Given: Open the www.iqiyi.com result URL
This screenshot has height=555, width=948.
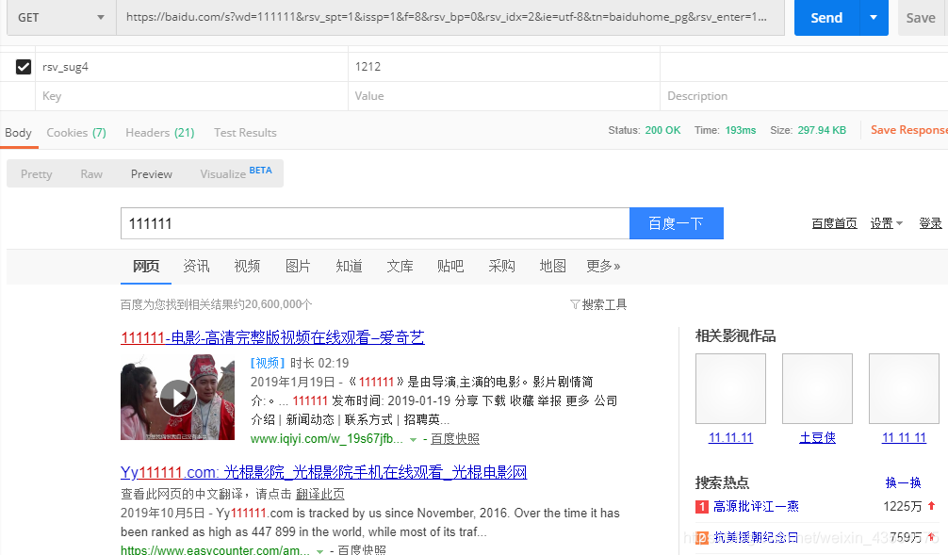Looking at the screenshot, I should [326, 439].
